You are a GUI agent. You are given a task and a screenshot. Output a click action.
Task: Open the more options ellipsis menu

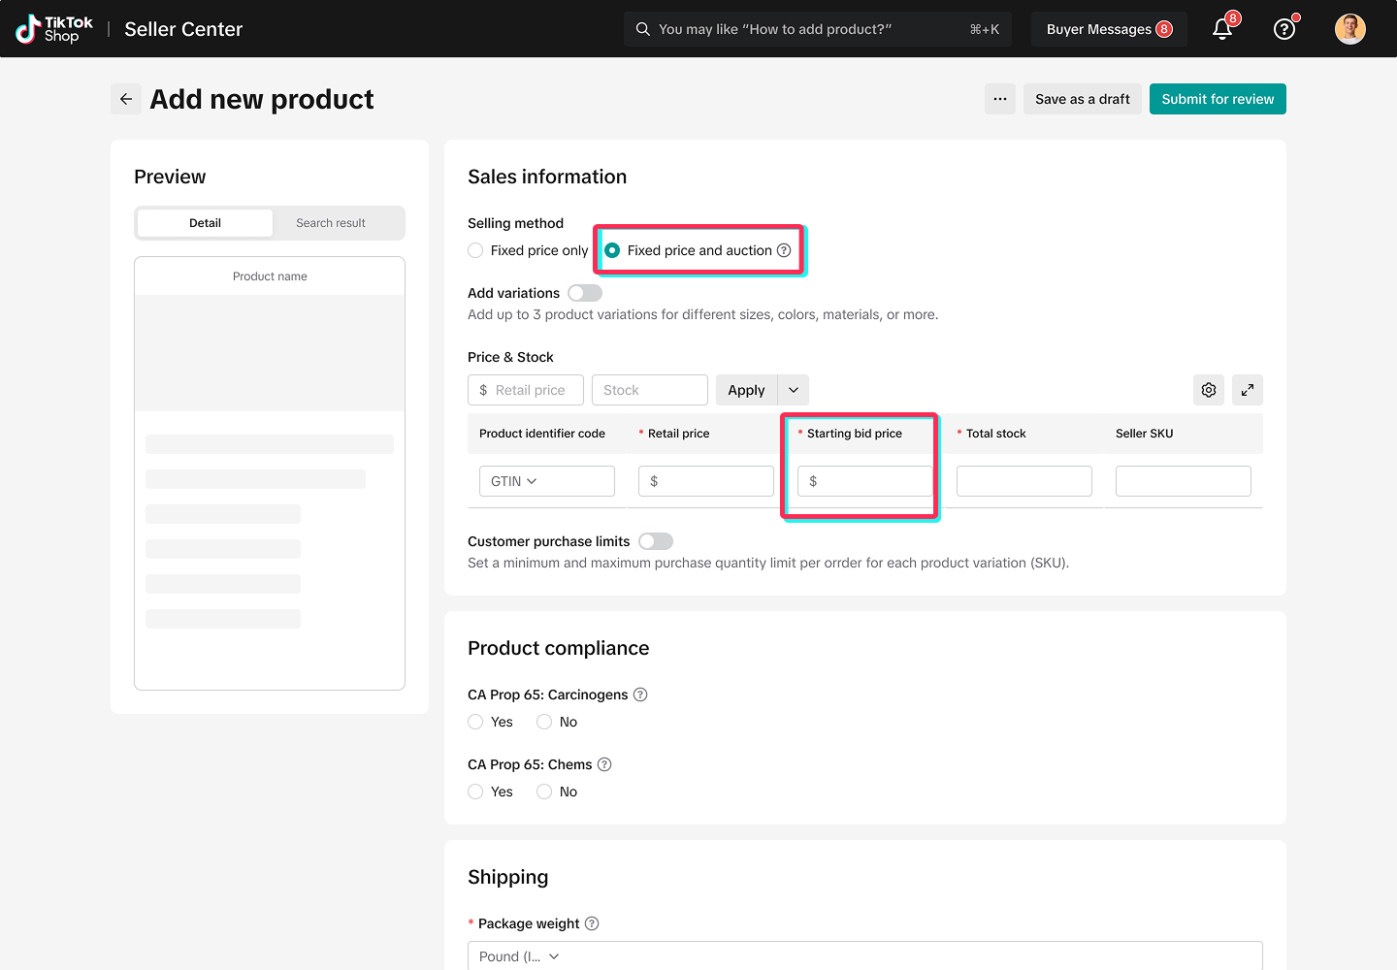pos(1000,99)
